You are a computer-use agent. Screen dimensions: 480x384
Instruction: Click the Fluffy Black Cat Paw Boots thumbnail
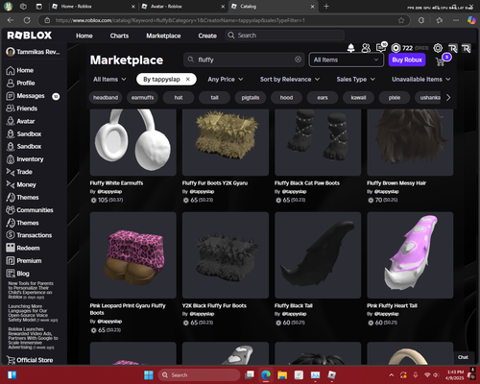[318, 142]
